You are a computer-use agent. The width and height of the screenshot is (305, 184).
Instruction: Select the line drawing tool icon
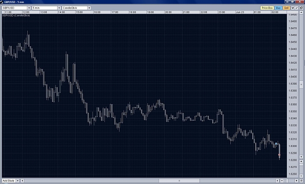click(x=296, y=8)
